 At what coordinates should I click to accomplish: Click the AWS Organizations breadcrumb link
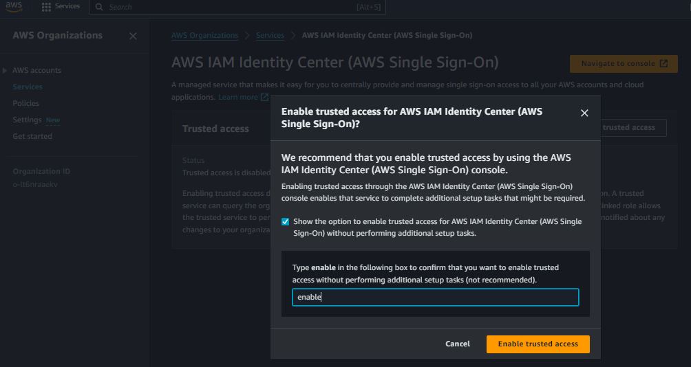click(204, 35)
